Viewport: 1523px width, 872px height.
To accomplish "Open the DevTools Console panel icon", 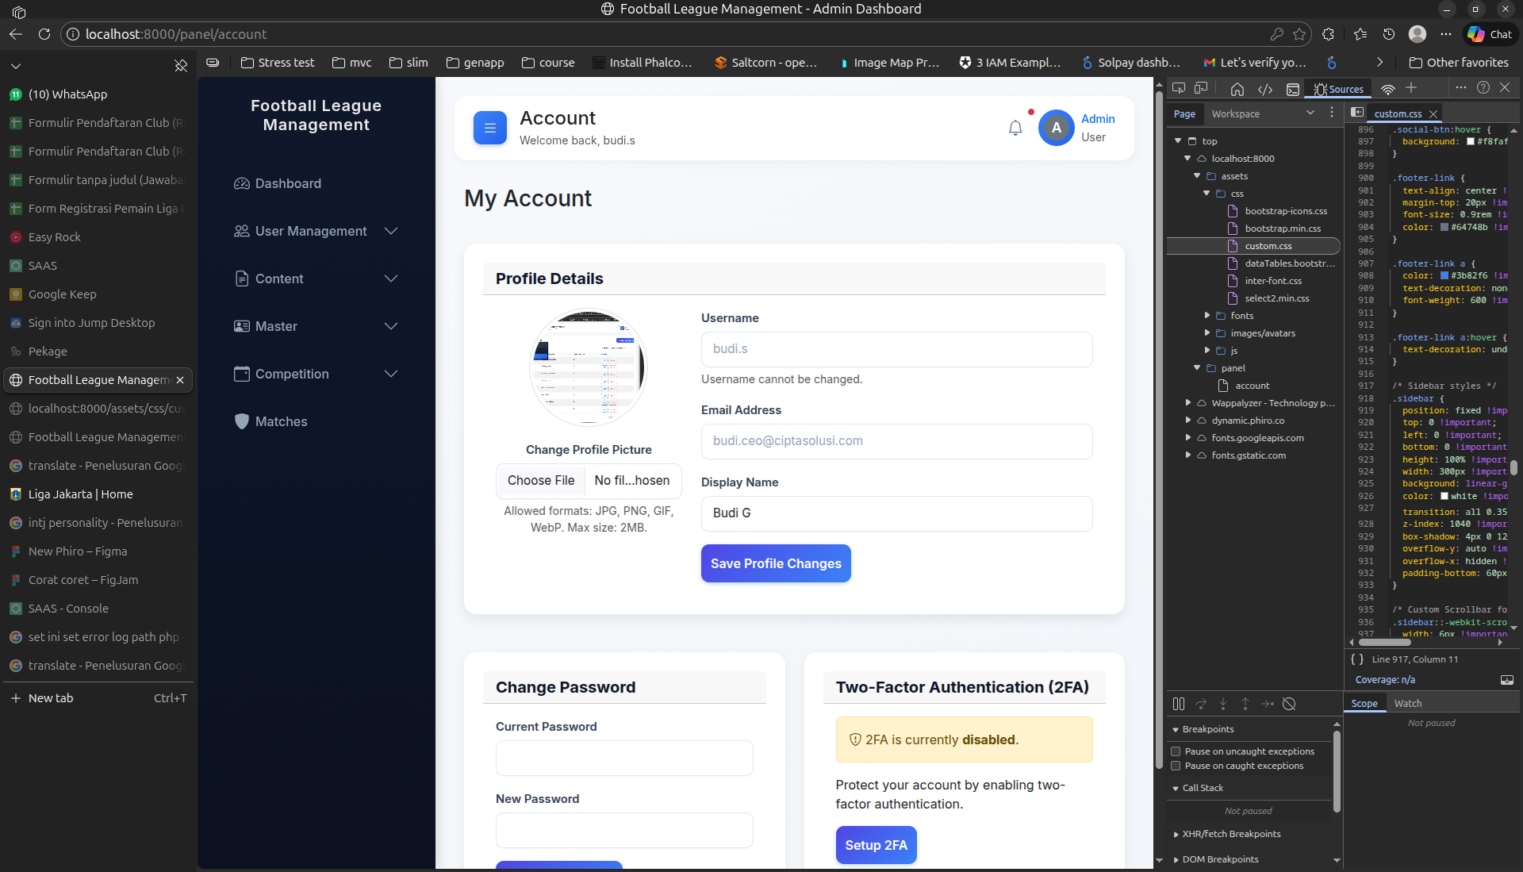I will pos(1293,89).
